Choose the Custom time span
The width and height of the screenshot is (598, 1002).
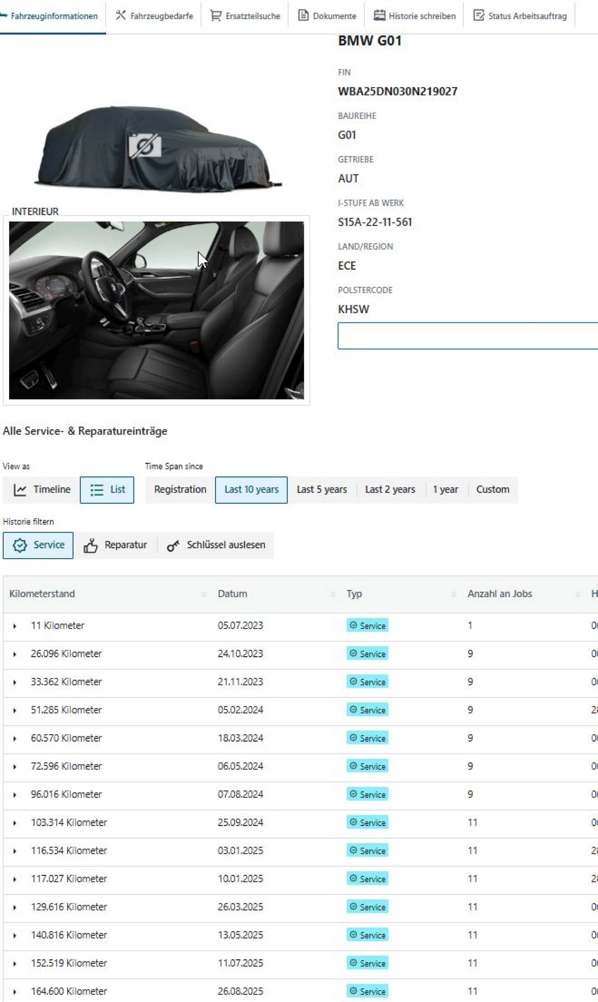492,490
